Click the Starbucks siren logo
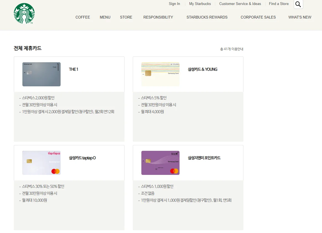Image resolution: width=322 pixels, height=233 pixels. pyautogui.click(x=24, y=14)
